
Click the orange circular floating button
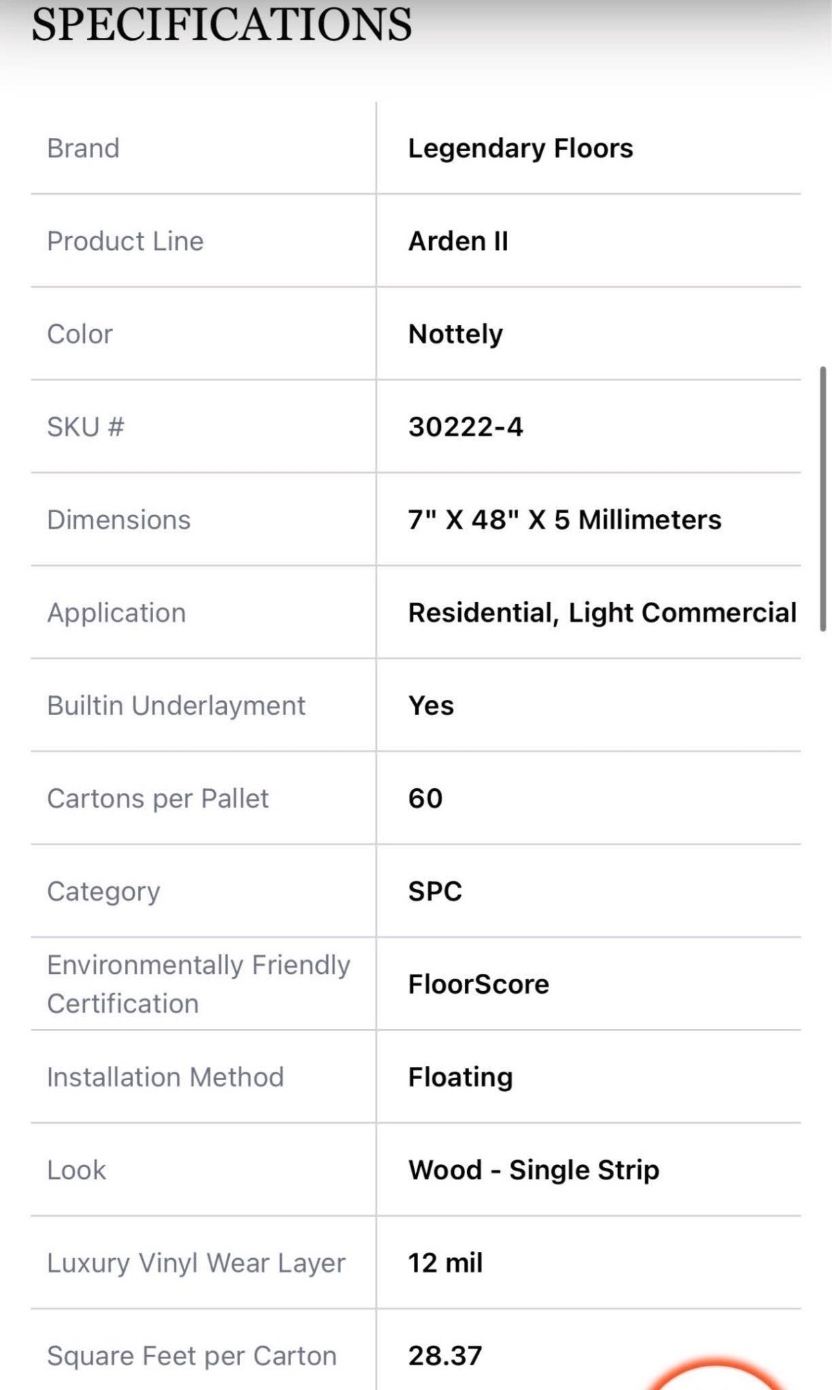[x=717, y=1377]
